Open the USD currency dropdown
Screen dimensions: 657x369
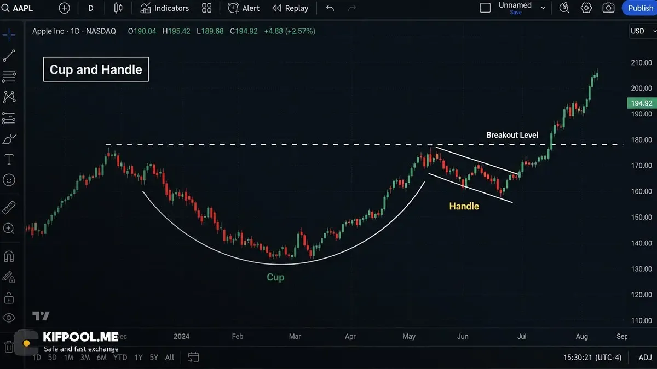pos(642,31)
